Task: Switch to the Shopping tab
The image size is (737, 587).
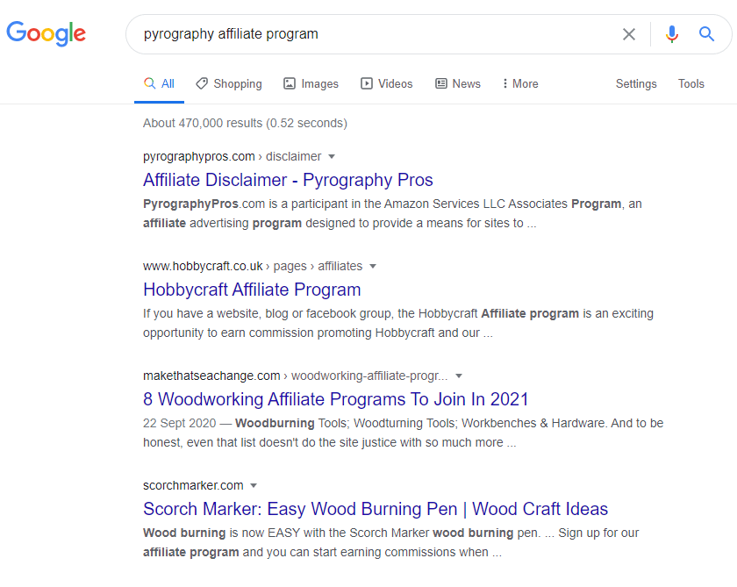Action: pyautogui.click(x=229, y=83)
